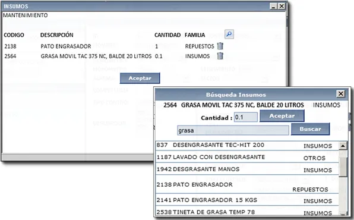354x220 pixels.
Task: Click GRASA MOVIL TAC 375 description in table
Action: [x=96, y=56]
